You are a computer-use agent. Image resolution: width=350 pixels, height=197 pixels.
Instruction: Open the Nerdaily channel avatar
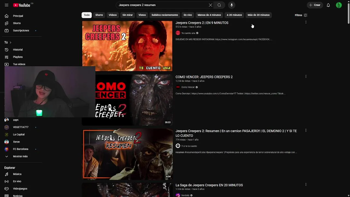178,195
